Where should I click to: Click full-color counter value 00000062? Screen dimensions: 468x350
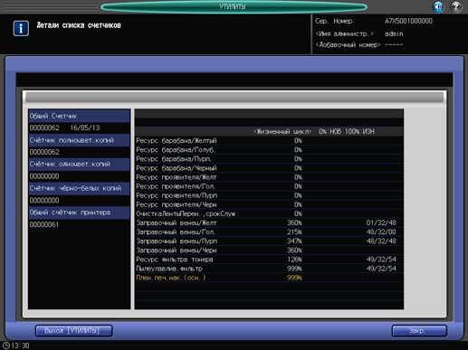tap(44, 152)
